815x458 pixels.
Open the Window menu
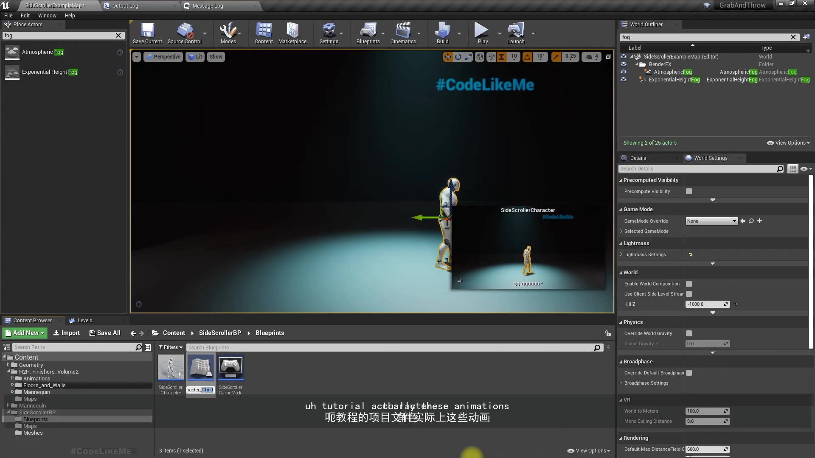(47, 16)
